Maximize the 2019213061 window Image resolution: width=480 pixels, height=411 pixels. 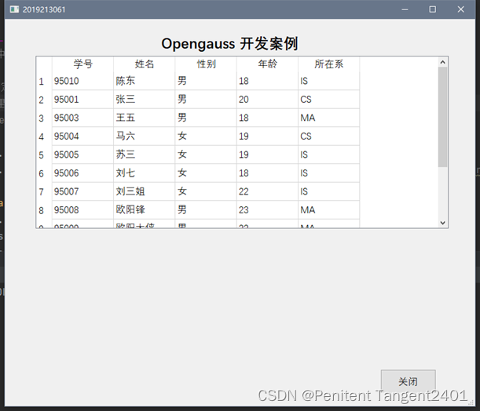433,9
